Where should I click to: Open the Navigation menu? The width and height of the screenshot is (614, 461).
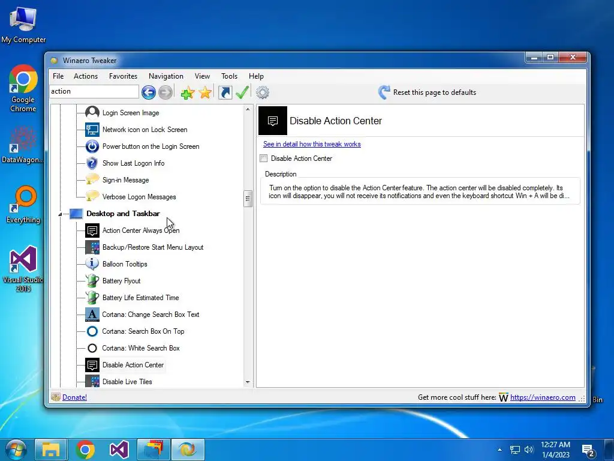[x=166, y=76]
